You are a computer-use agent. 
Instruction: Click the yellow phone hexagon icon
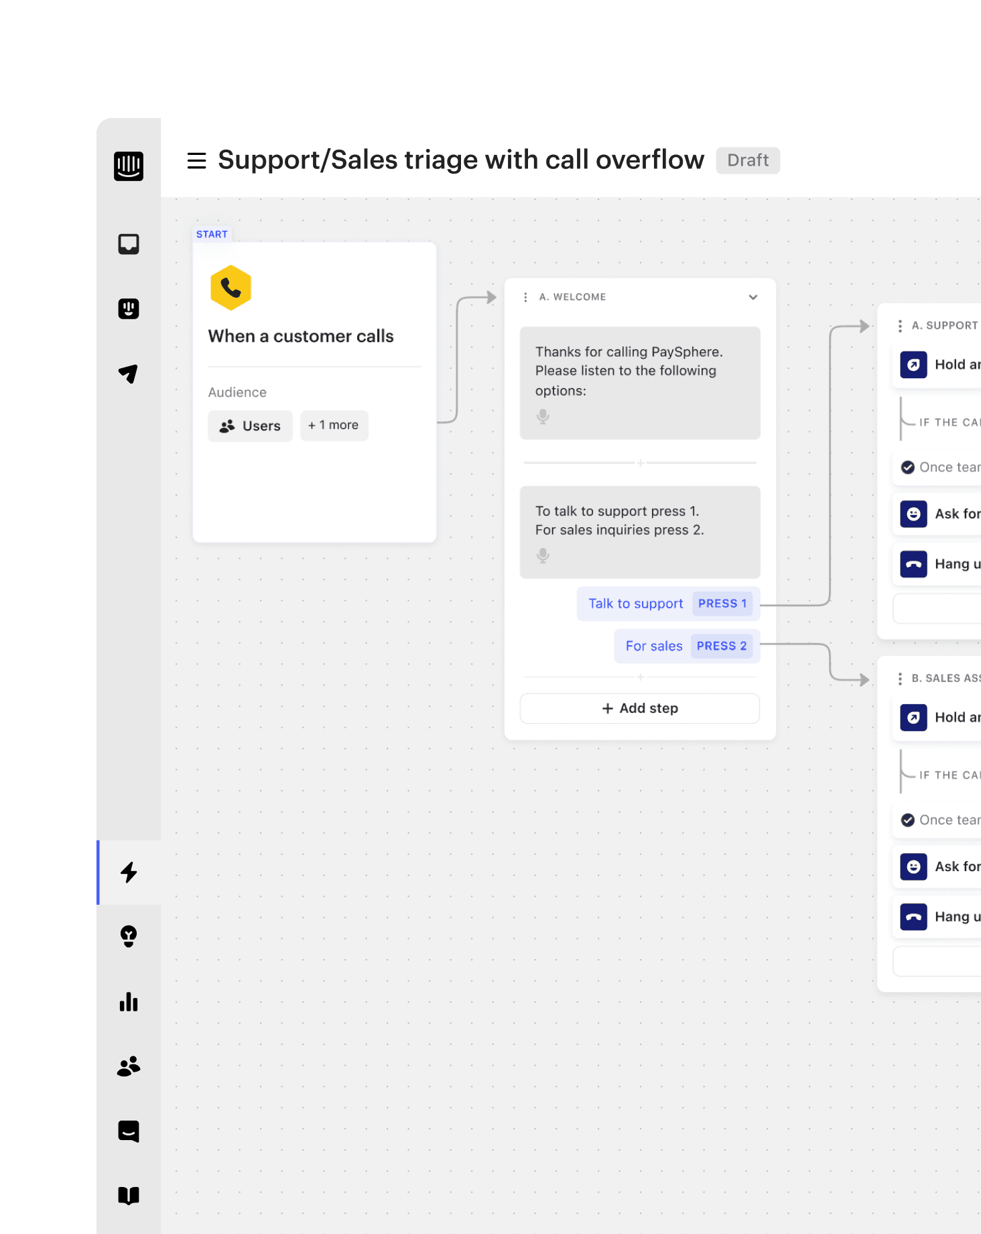[x=231, y=288]
